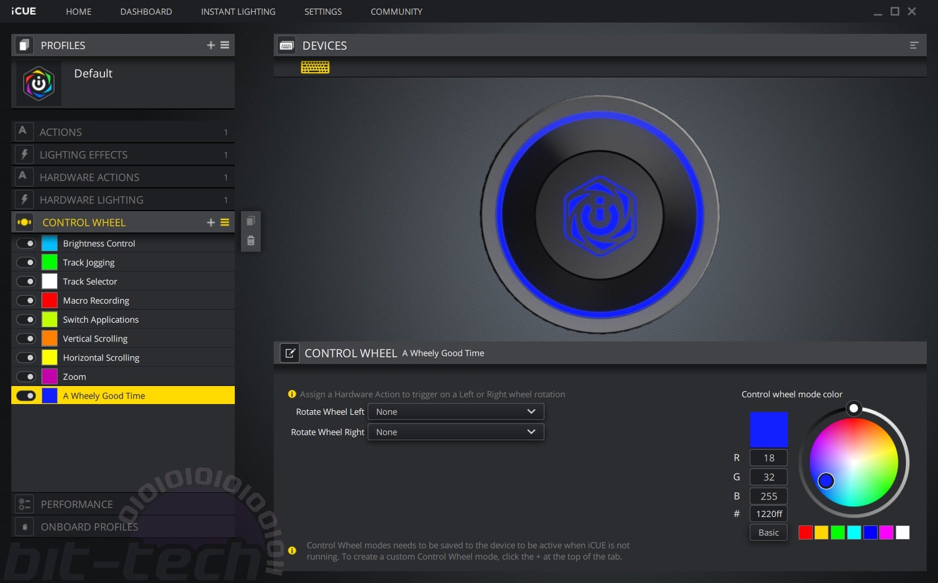Open the Devices panel options menu icon
The image size is (938, 583).
coord(914,45)
